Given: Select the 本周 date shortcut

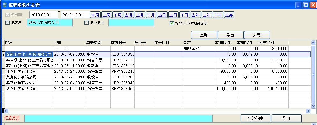Looking at the screenshot, I should coord(95,15).
